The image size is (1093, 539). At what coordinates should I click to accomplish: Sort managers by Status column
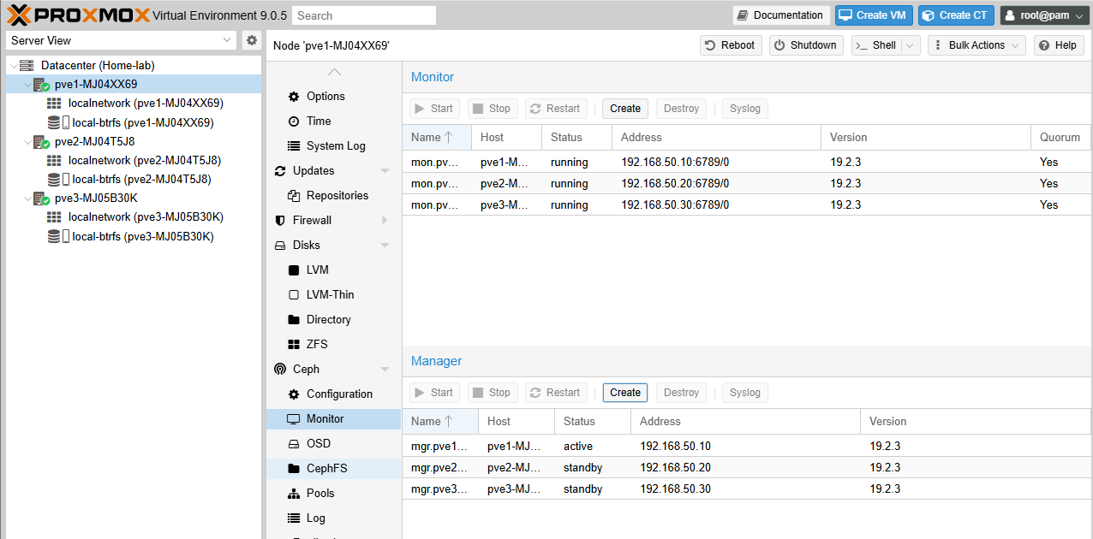click(593, 422)
